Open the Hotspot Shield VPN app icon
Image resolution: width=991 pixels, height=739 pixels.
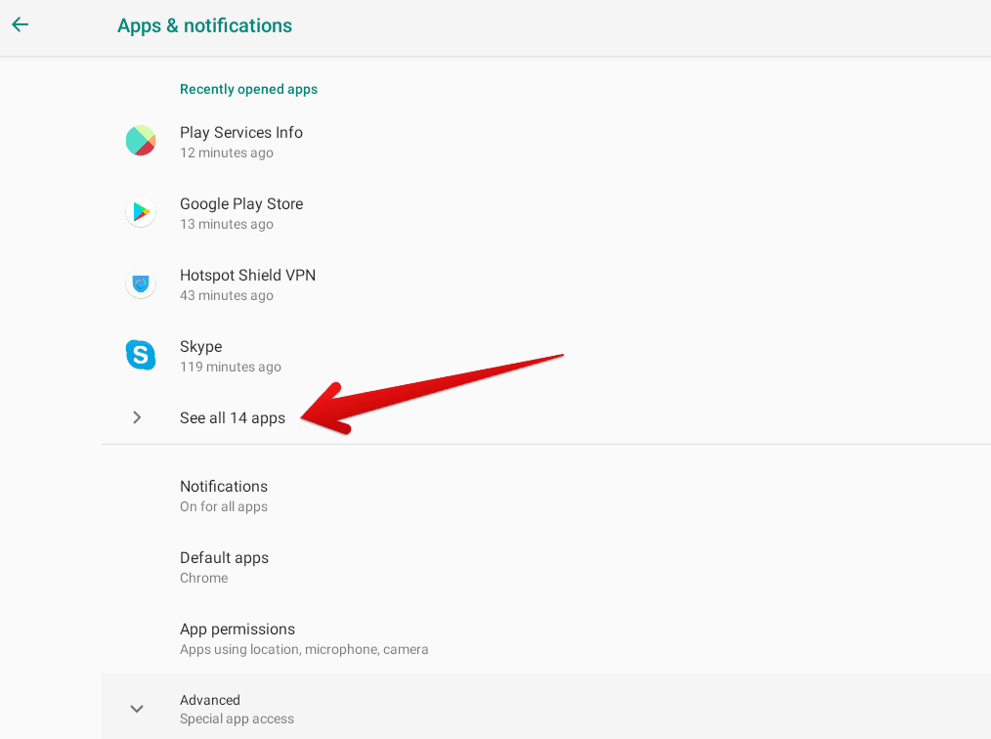141,283
